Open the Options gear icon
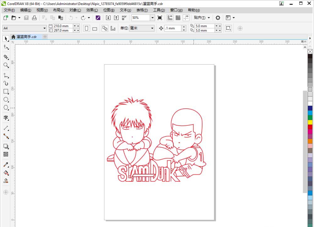This screenshot has width=314, height=227. [x=218, y=18]
